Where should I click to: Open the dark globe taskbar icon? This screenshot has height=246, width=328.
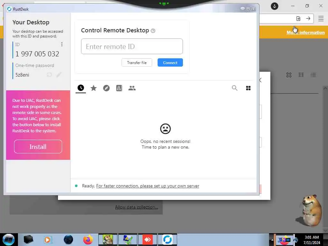point(69,240)
